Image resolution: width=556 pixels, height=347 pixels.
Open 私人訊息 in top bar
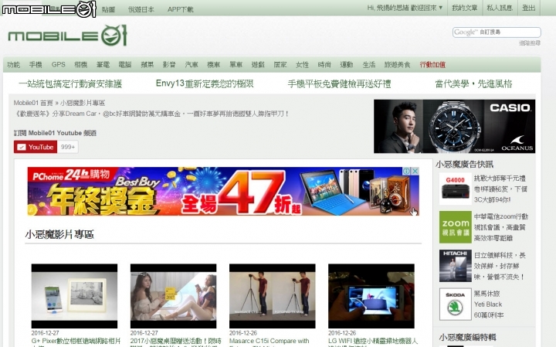coord(500,8)
